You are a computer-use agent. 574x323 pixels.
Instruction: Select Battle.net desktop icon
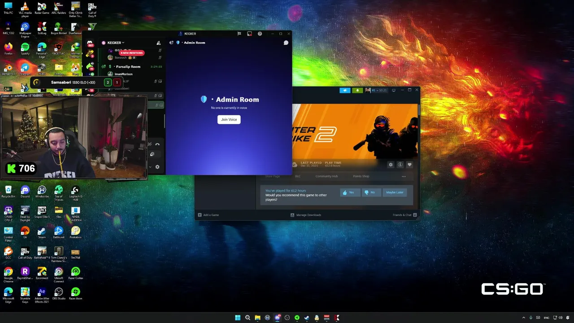pyautogui.click(x=59, y=233)
